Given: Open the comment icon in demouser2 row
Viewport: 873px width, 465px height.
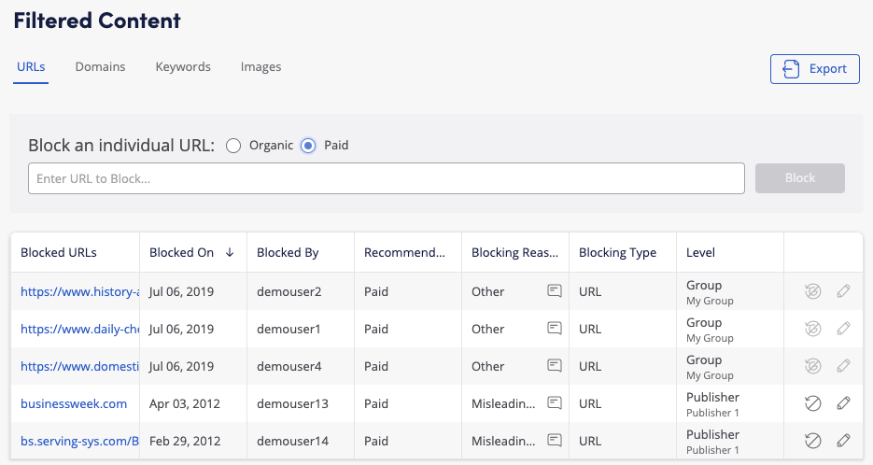Looking at the screenshot, I should click(555, 291).
